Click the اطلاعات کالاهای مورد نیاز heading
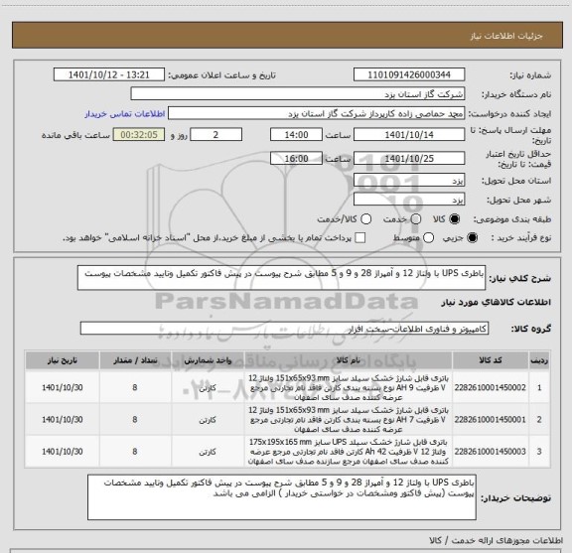Image resolution: width=572 pixels, height=553 pixels. pyautogui.click(x=497, y=302)
